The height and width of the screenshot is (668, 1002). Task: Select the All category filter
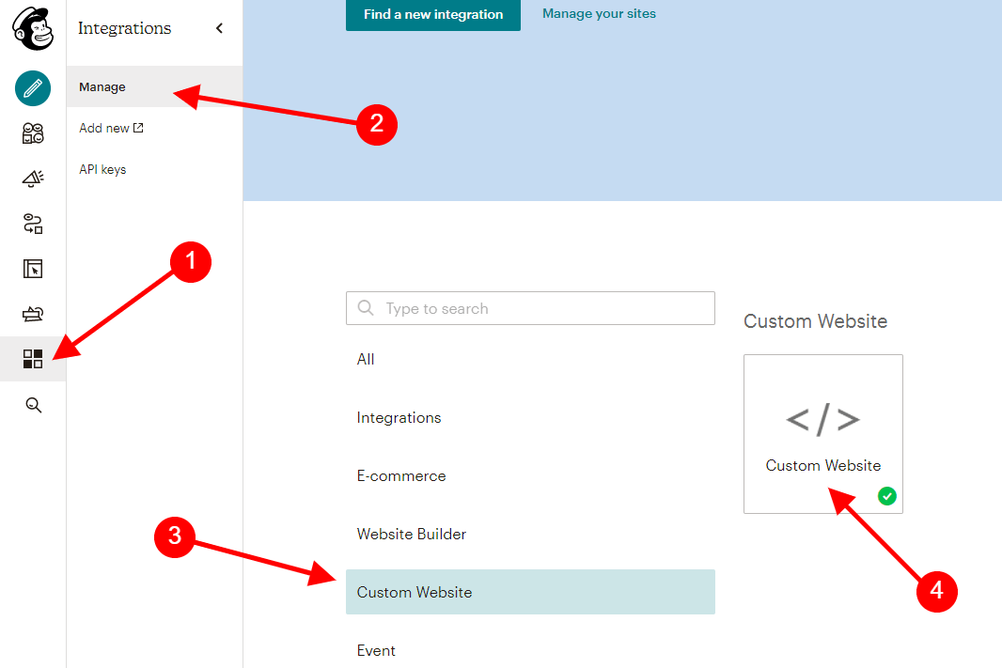click(x=530, y=359)
